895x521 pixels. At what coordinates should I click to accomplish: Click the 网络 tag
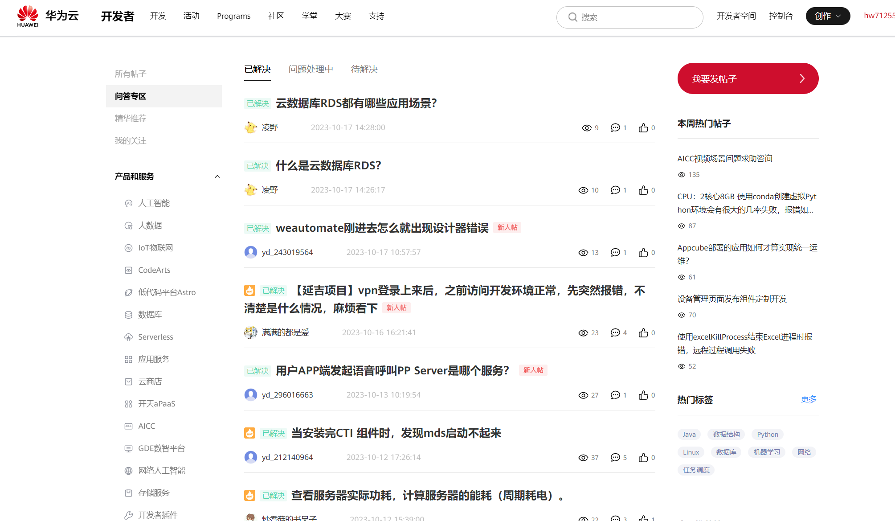804,452
